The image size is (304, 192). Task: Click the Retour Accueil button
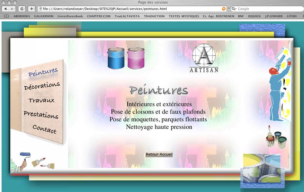pyautogui.click(x=159, y=154)
